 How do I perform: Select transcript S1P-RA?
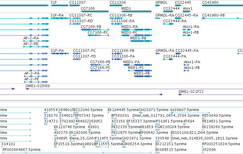pos(57,15)
